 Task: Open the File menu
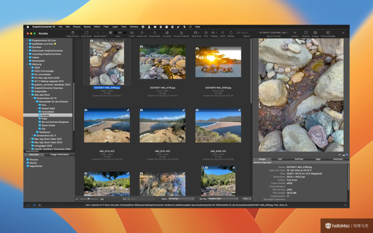pos(60,27)
